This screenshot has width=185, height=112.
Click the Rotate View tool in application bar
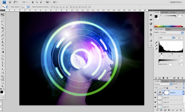click(x=41, y=2)
